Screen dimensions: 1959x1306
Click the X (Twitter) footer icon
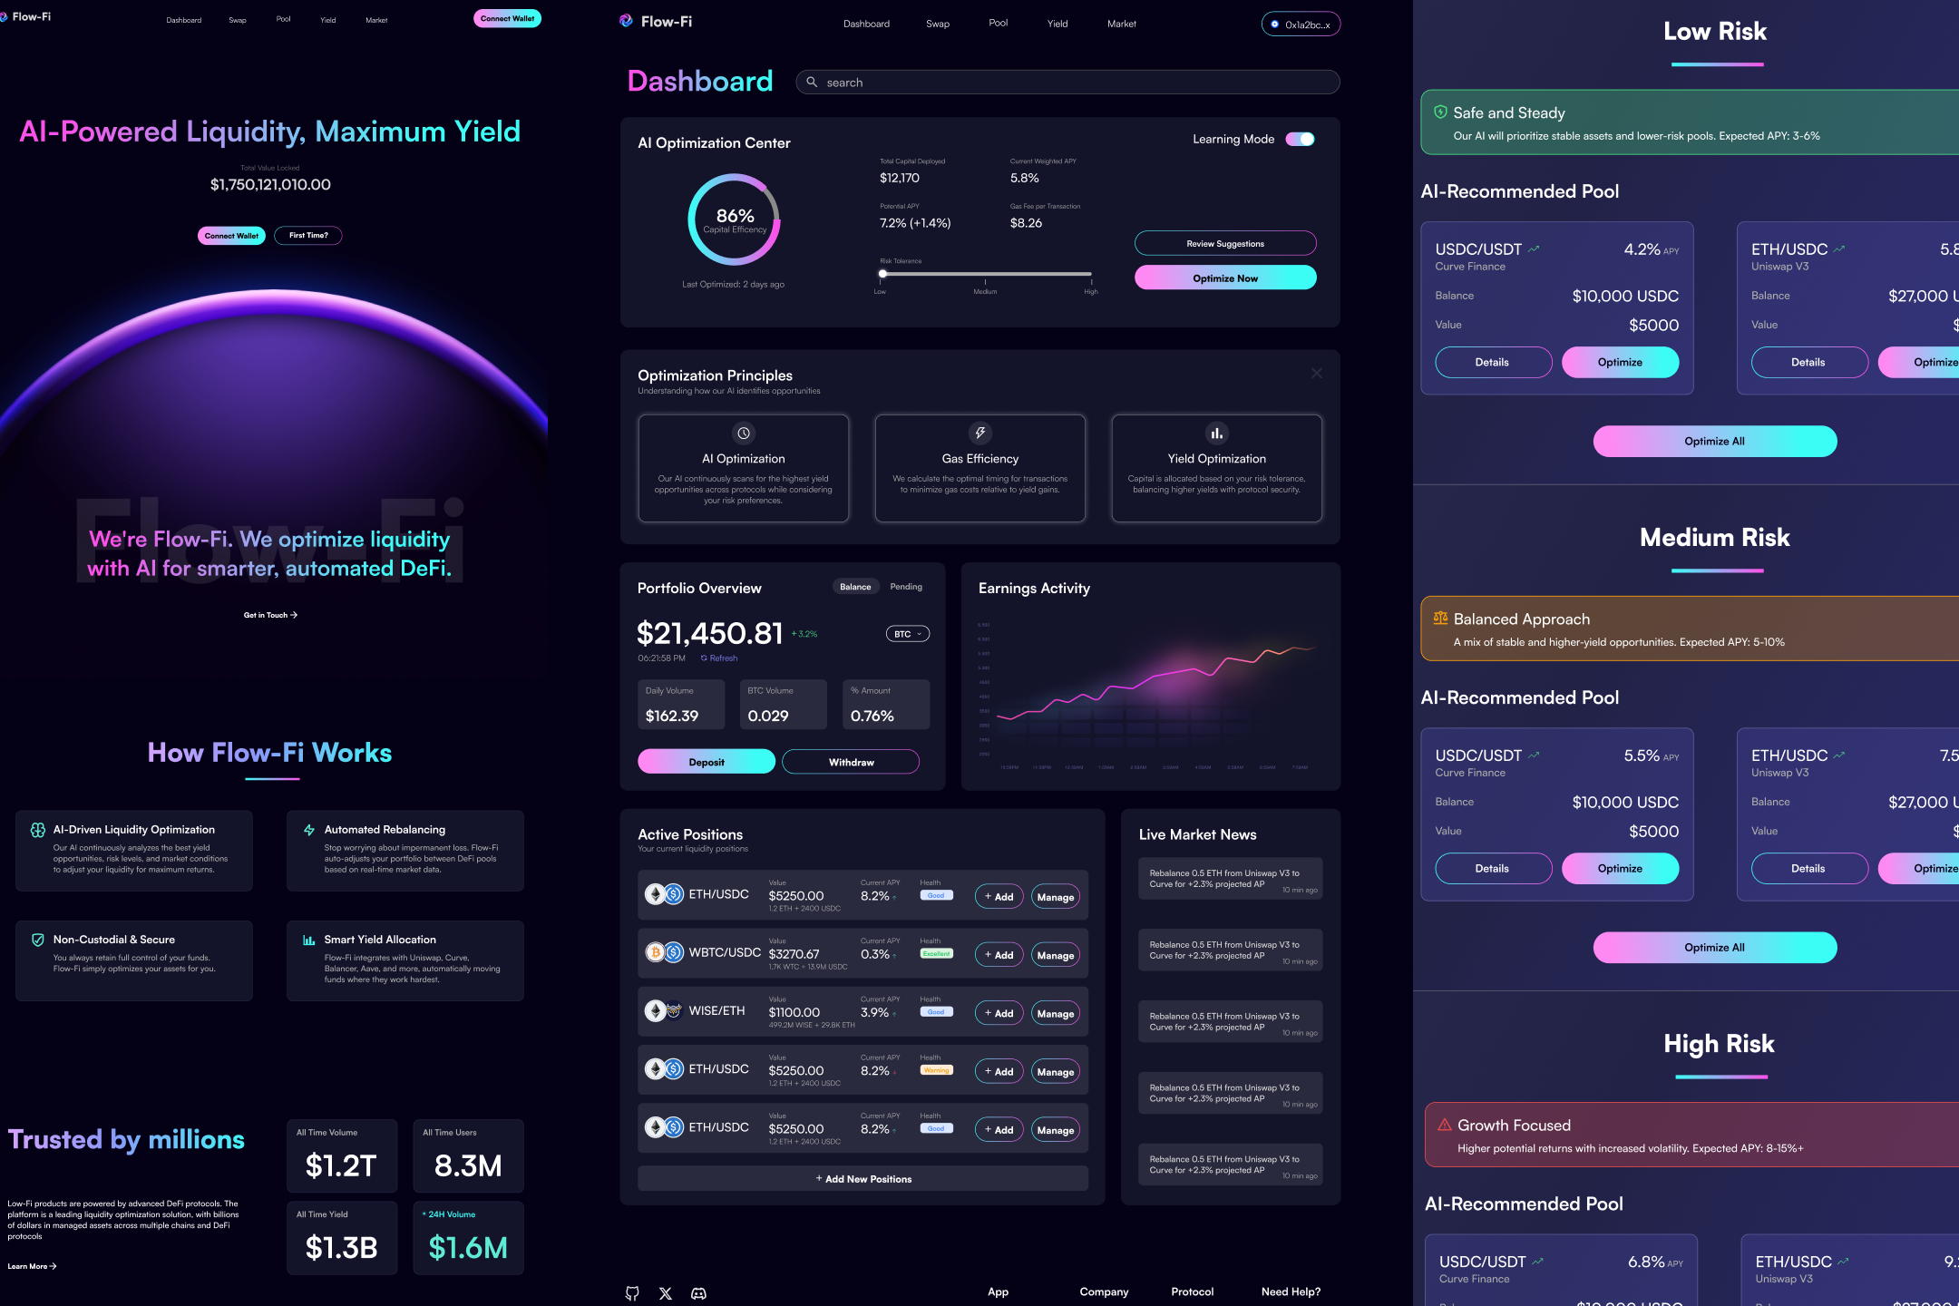[666, 1293]
